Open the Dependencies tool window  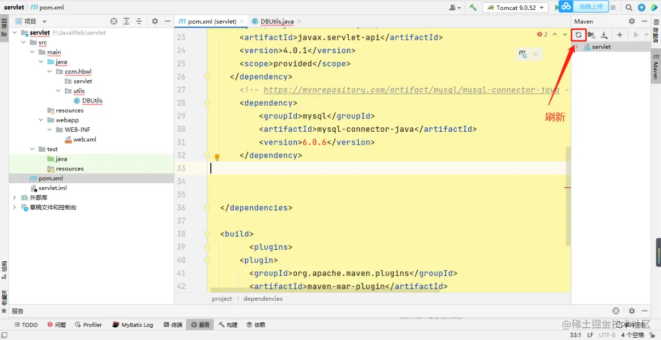click(x=256, y=325)
